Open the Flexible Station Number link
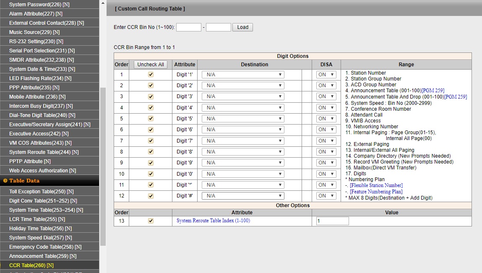Screen dimensions: 482x273 tap(376, 185)
